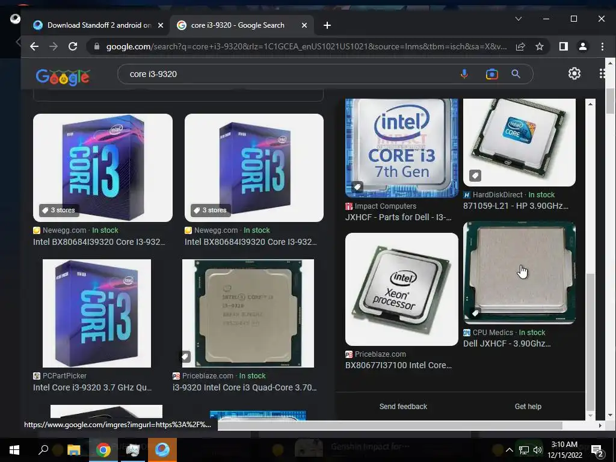Open a new browser tab
Screen dimensions: 616x462
pyautogui.click(x=327, y=25)
